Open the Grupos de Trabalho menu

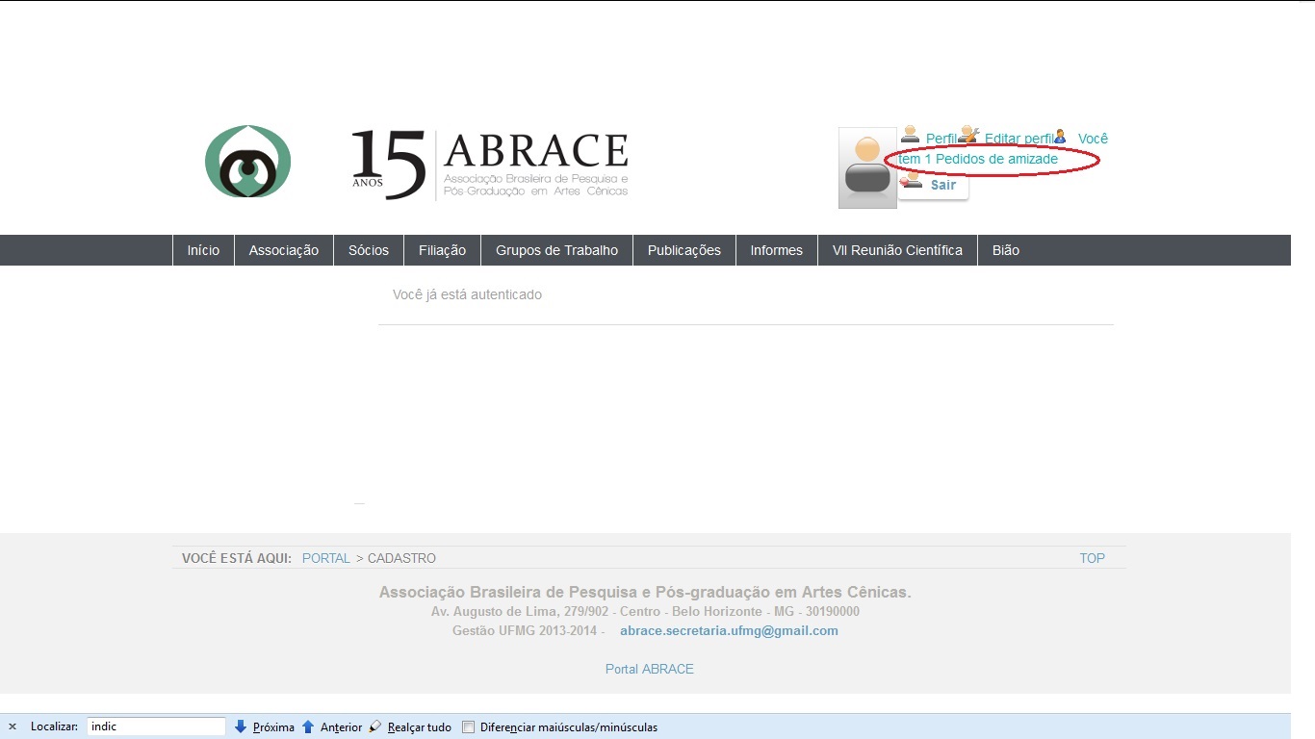coord(556,250)
